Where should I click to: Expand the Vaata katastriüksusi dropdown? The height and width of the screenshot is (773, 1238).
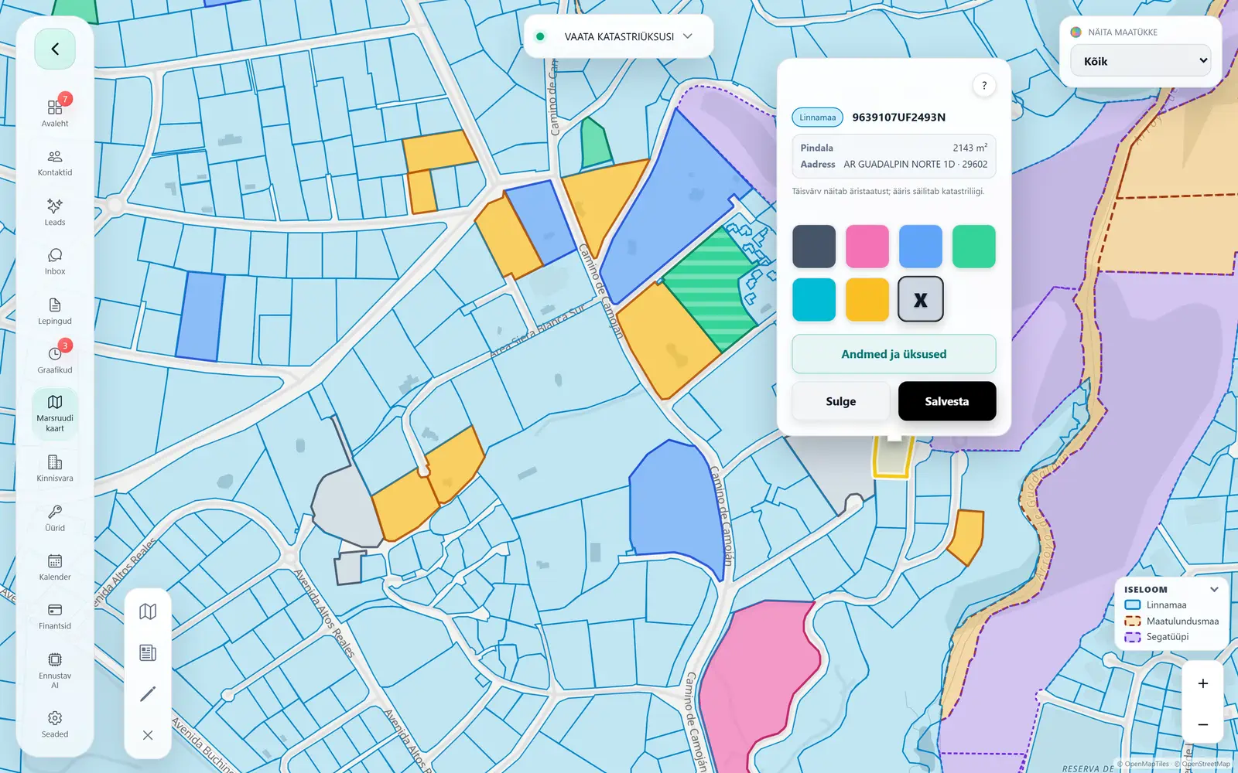click(618, 36)
